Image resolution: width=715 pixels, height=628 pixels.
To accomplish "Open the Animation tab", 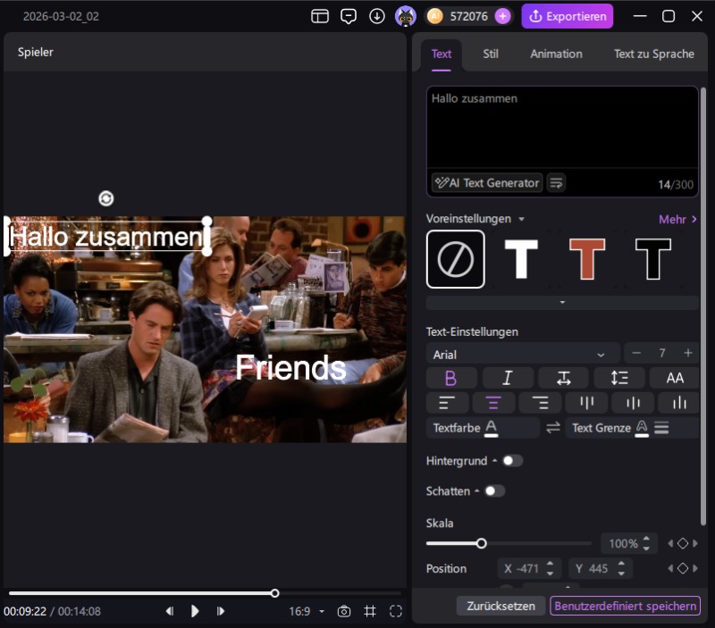I will (556, 54).
